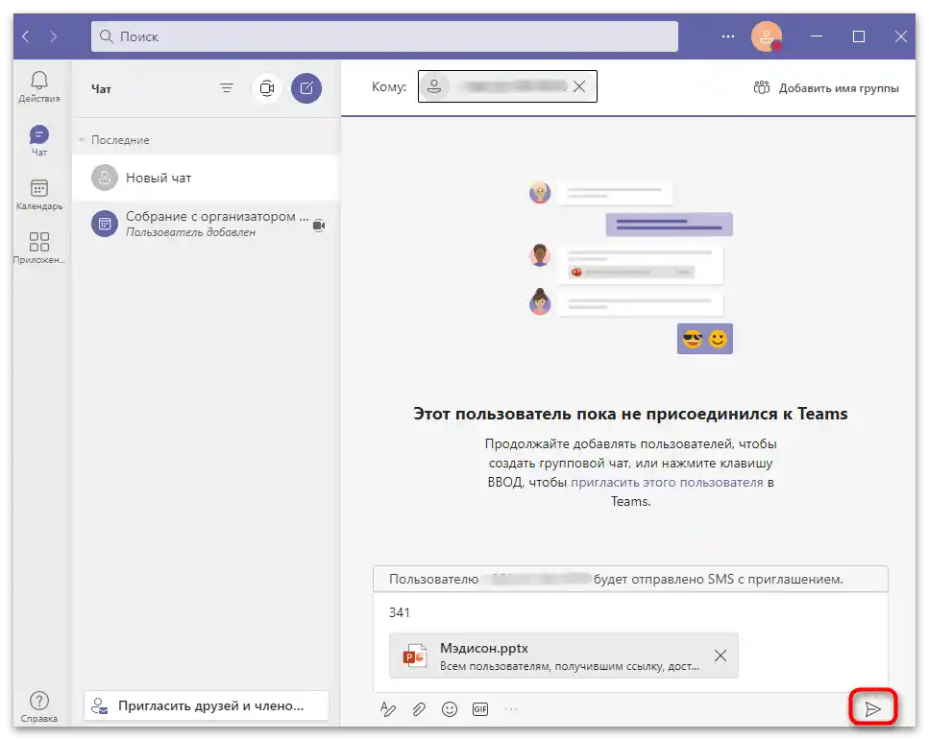The image size is (929, 740).
Task: Click message text box containing 341
Action: 630,612
